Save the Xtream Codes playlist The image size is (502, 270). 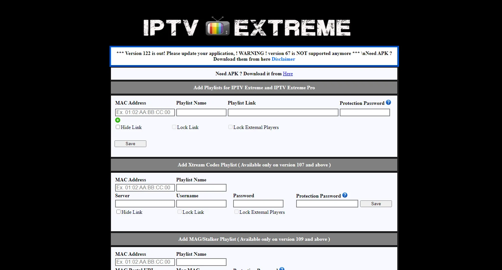coord(376,204)
